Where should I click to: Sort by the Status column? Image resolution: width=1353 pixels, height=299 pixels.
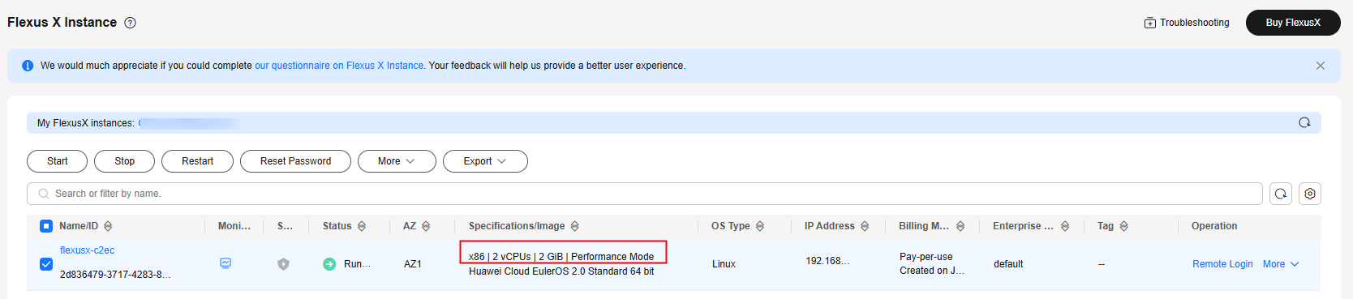362,226
